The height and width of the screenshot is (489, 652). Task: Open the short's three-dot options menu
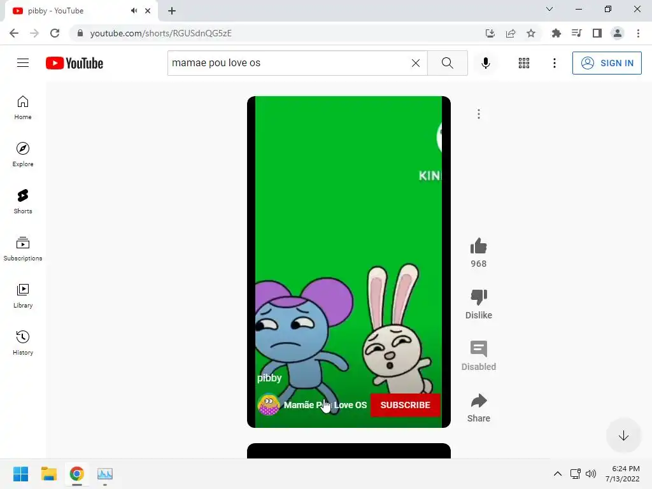click(479, 114)
